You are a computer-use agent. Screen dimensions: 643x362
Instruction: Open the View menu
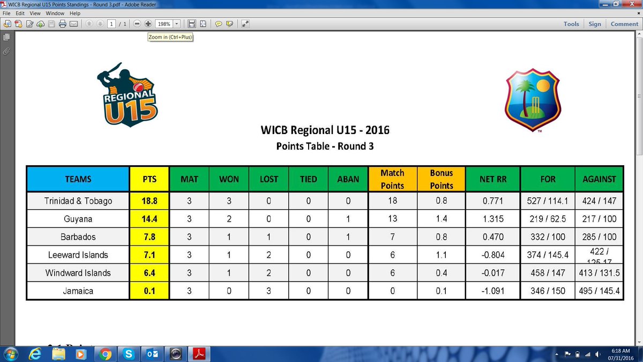pos(35,13)
